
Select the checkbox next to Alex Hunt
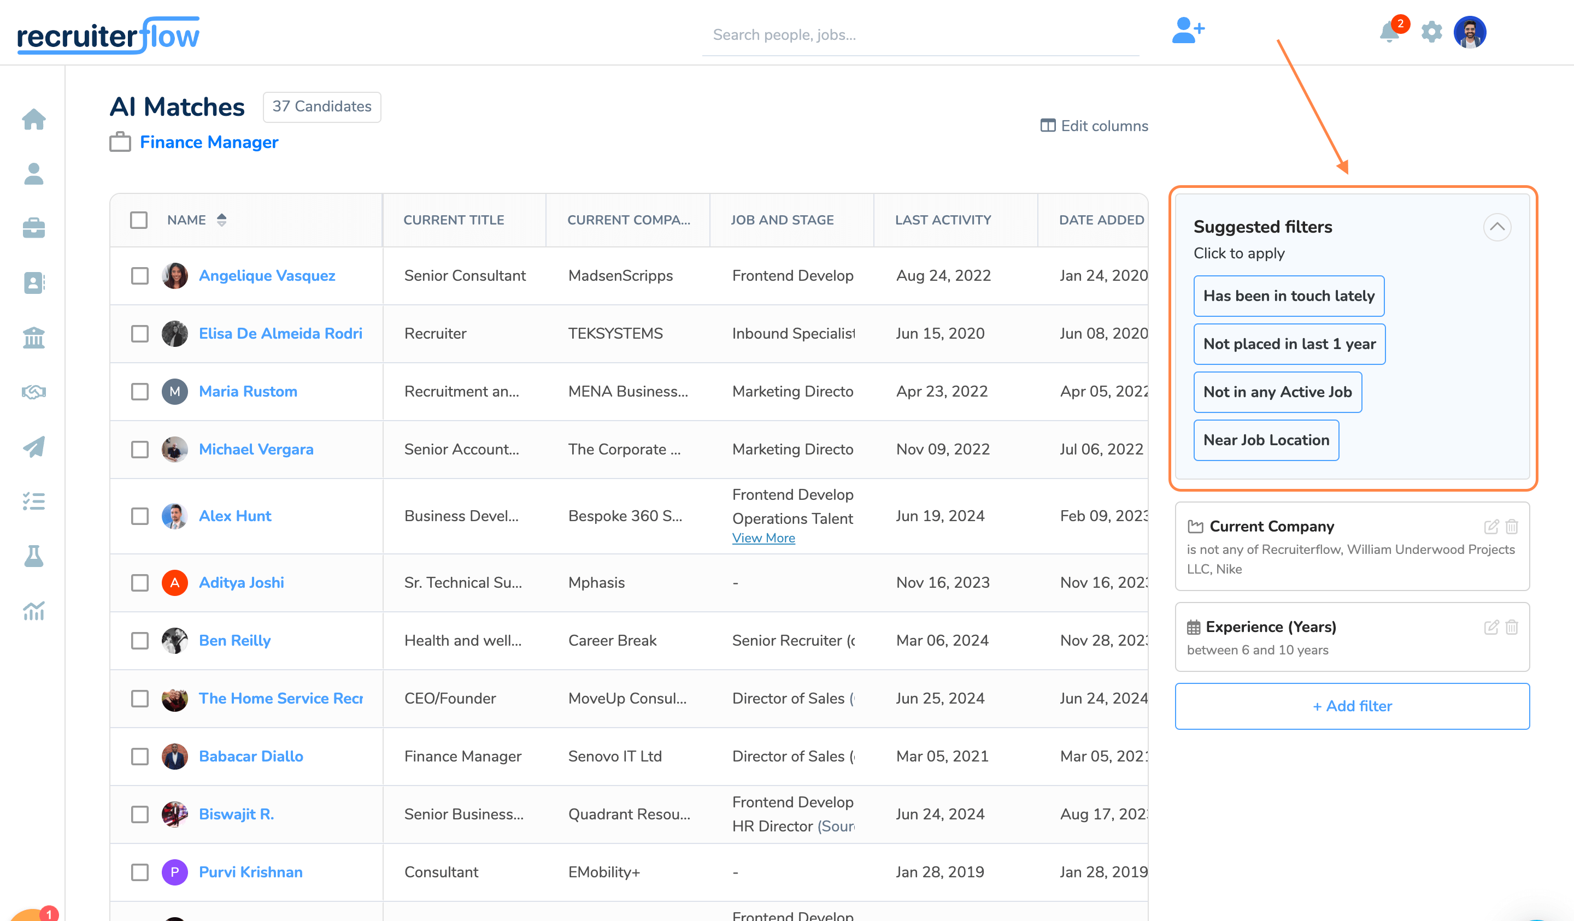click(139, 516)
